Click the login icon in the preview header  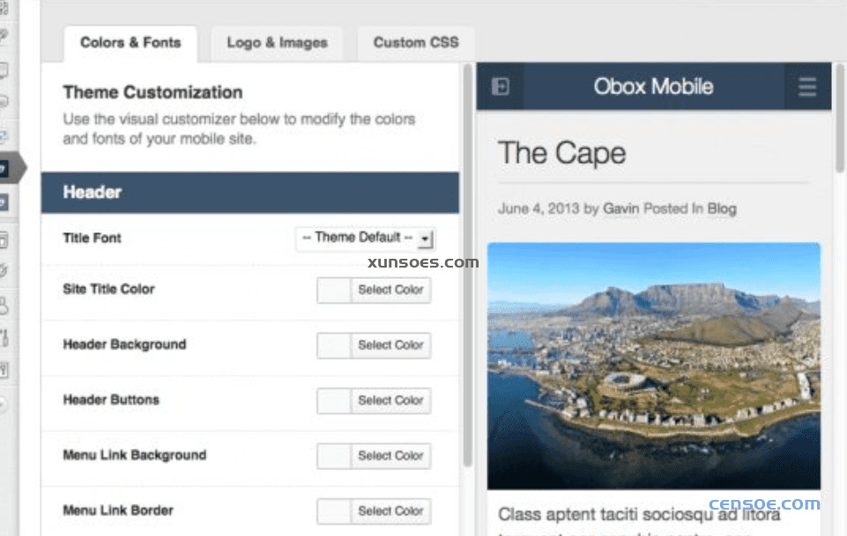(x=500, y=87)
